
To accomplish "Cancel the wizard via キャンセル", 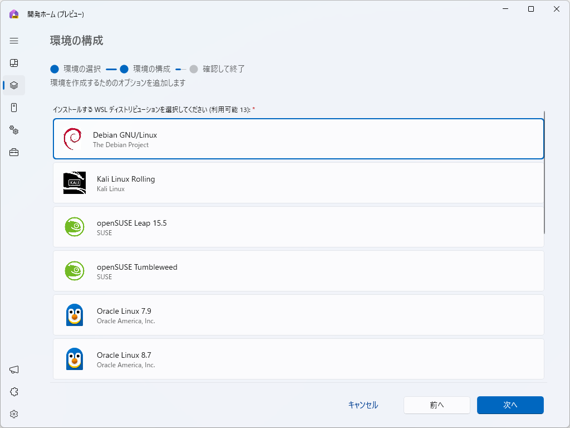I will [362, 405].
